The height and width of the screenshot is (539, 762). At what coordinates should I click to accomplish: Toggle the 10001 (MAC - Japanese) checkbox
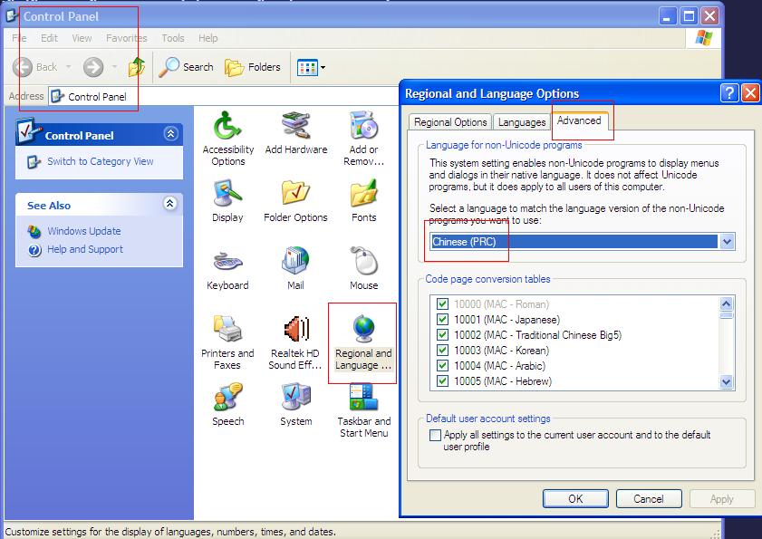pos(442,319)
